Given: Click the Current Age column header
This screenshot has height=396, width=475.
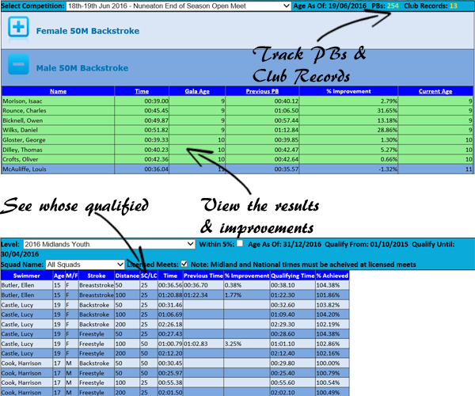Looking at the screenshot, I should point(435,91).
